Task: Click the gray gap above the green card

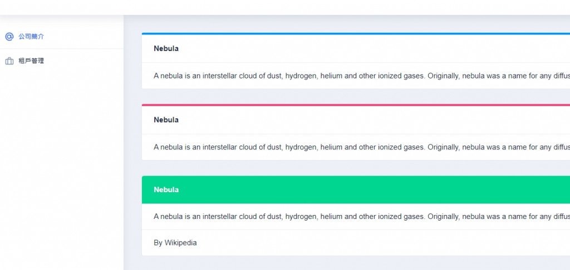Action: click(356, 168)
